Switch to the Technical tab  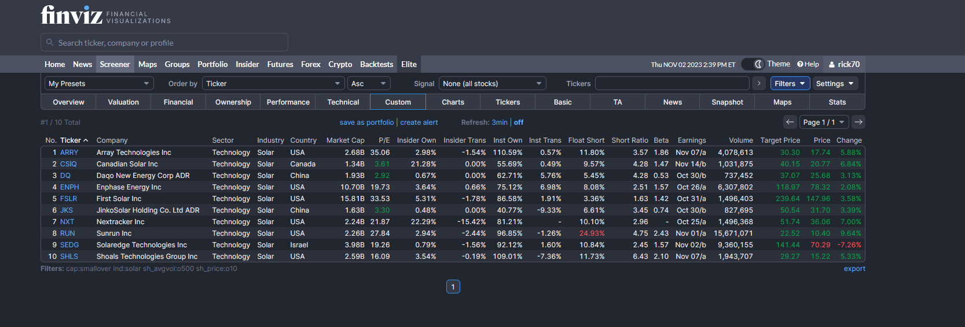[x=343, y=102]
